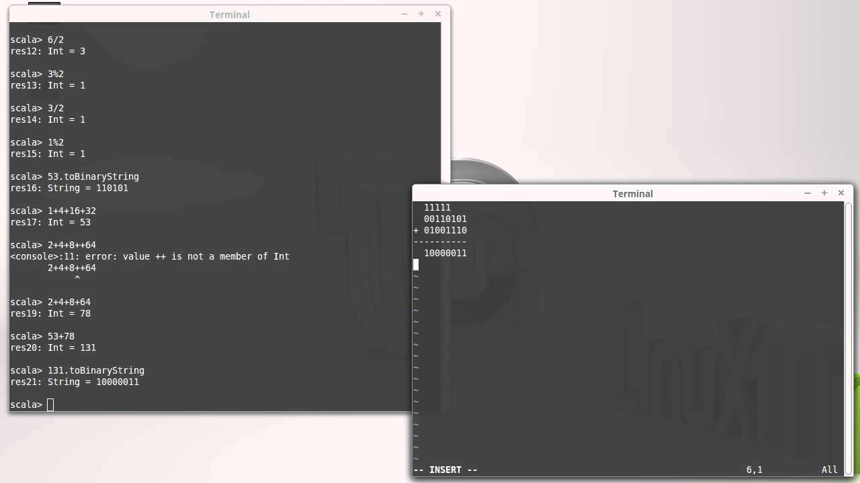Image resolution: width=860 pixels, height=483 pixels.
Task: Click the '-- INSERT --' mode indicator
Action: [x=445, y=470]
